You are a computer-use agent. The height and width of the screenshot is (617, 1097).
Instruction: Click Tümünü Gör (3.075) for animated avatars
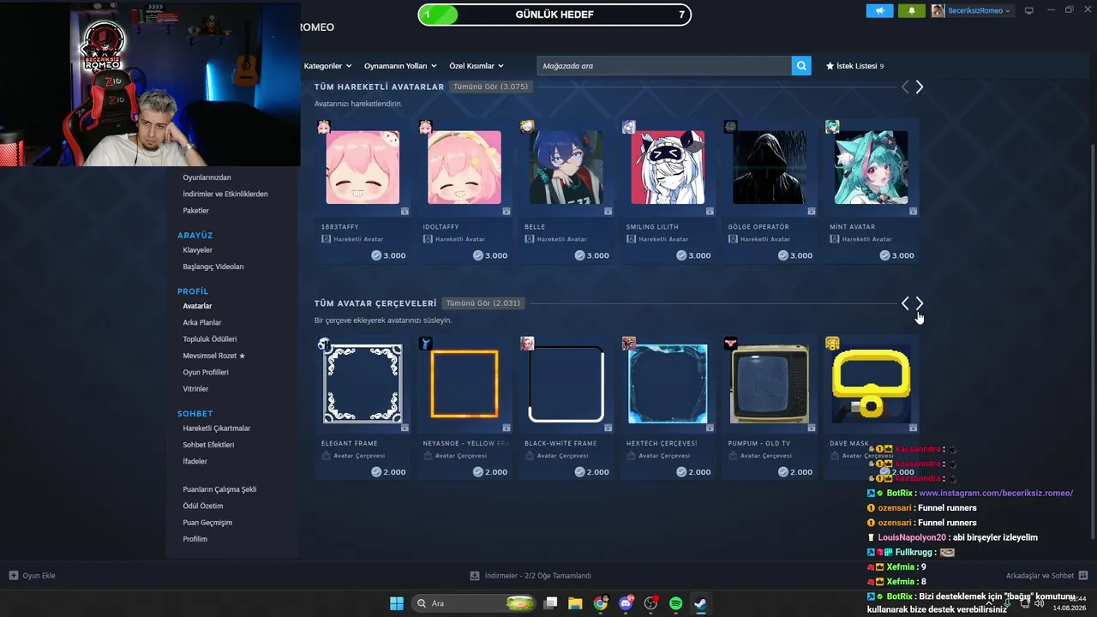pos(491,87)
